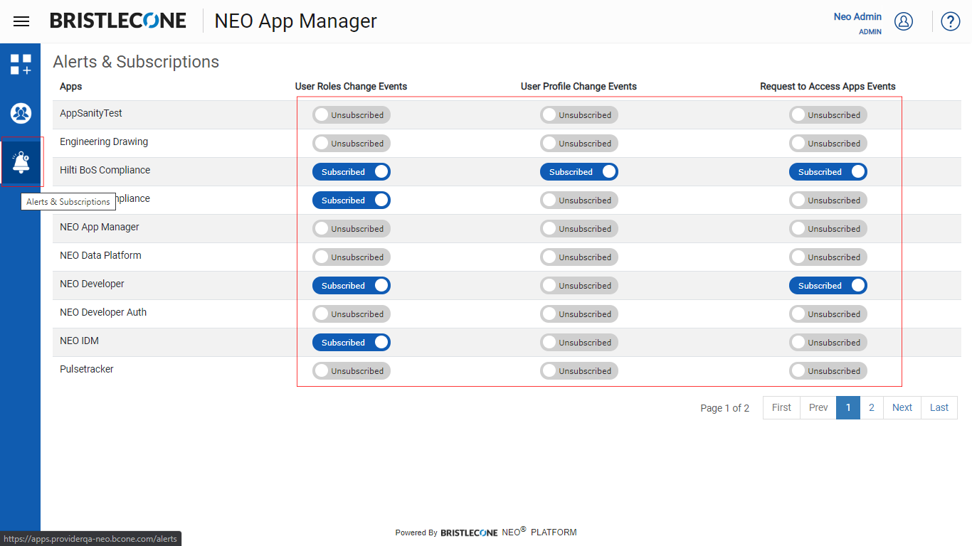Subscribe NEO Data Platform Request to Access events

828,257
